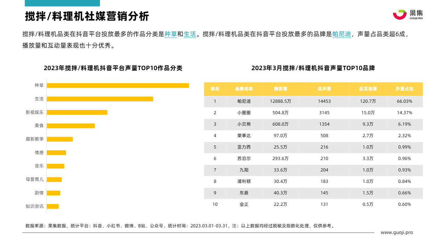Click the 12888.5万 play count cell
This screenshot has width=434, height=244.
coord(281,101)
